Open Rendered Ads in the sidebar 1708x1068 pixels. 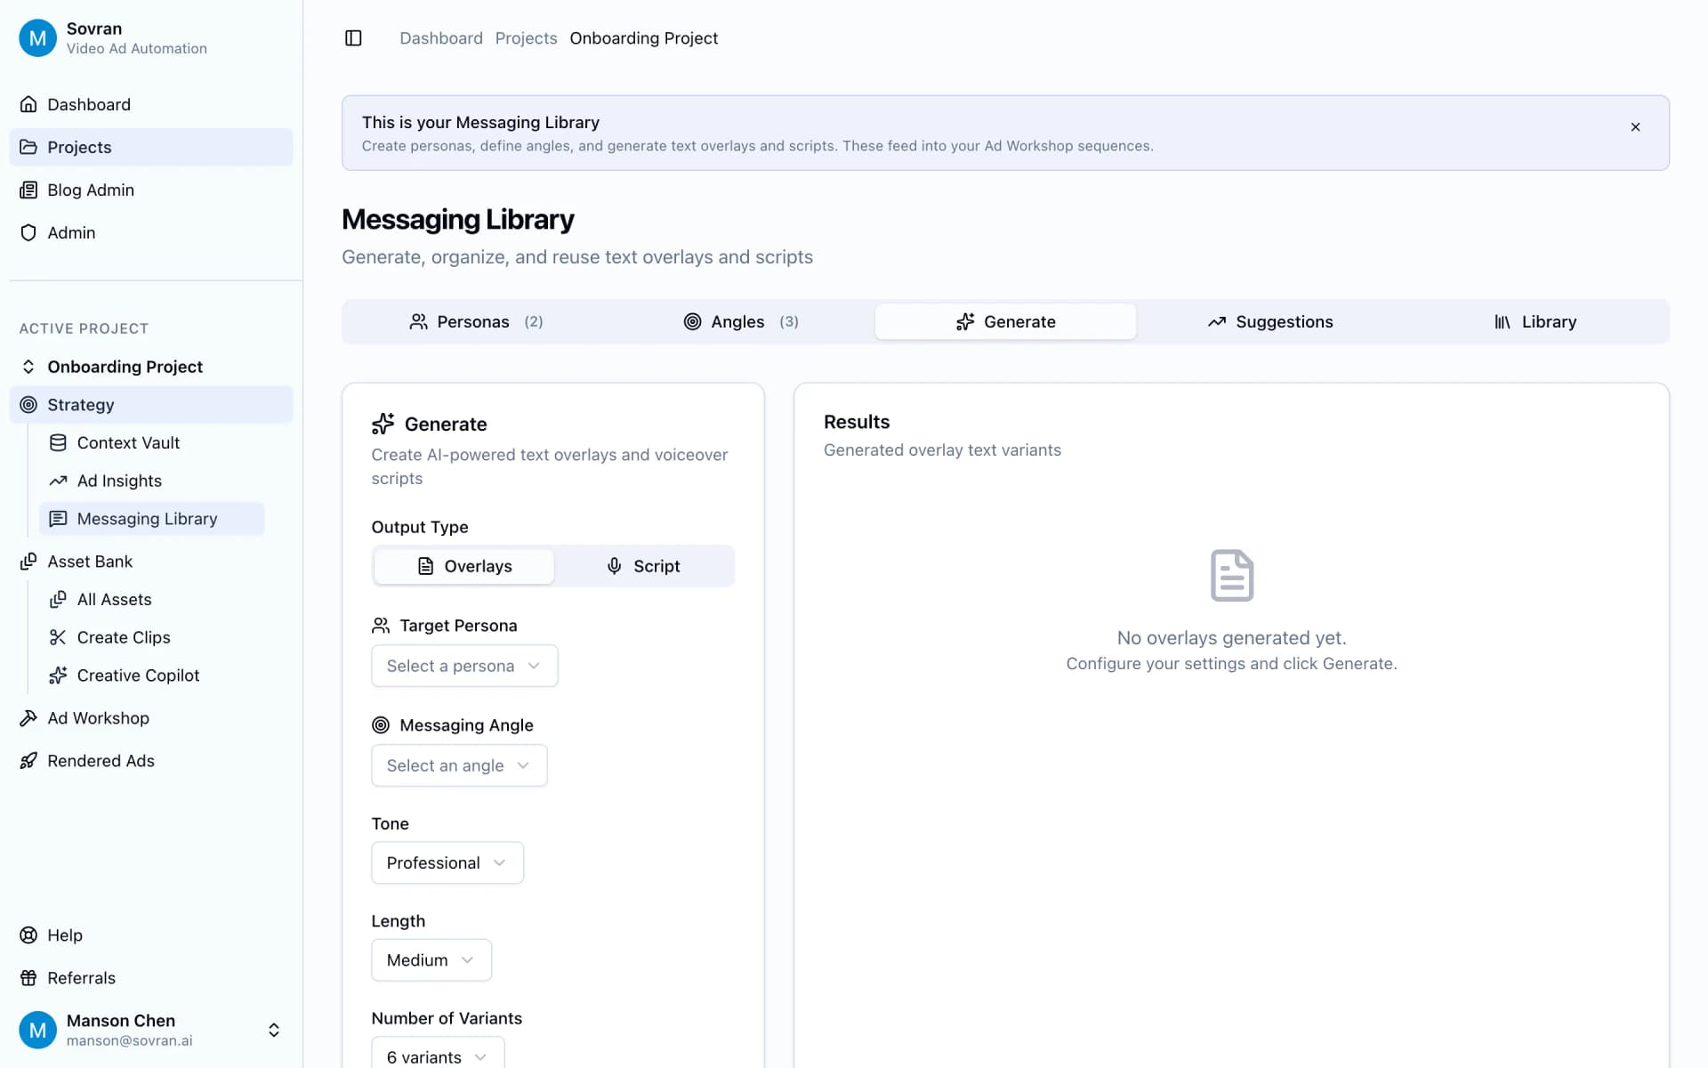[x=150, y=761]
